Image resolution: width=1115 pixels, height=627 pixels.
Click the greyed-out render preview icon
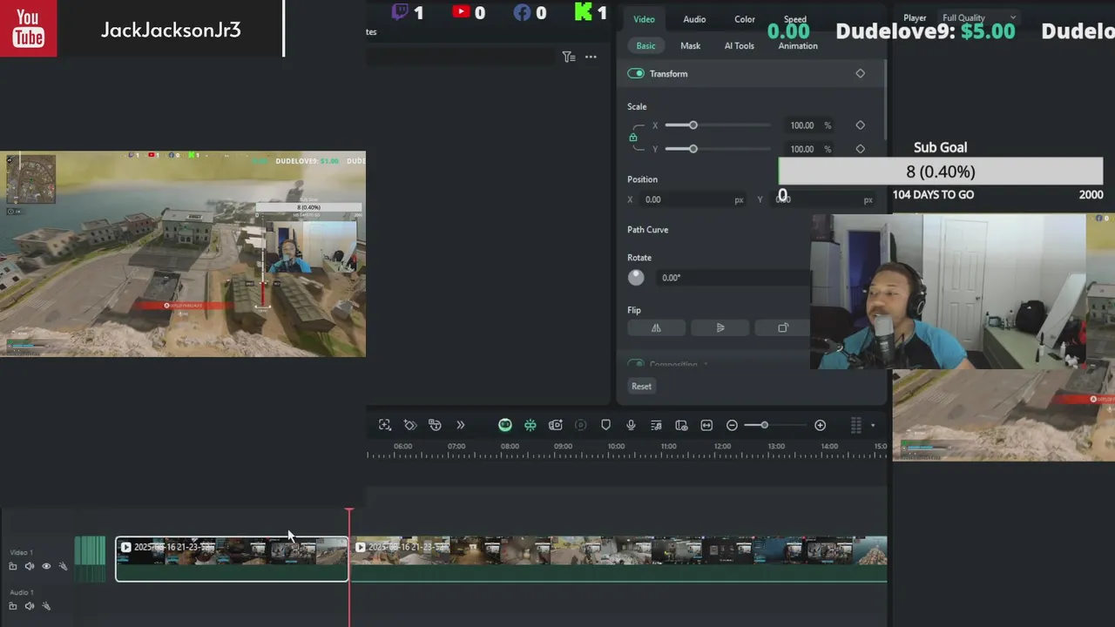click(581, 425)
